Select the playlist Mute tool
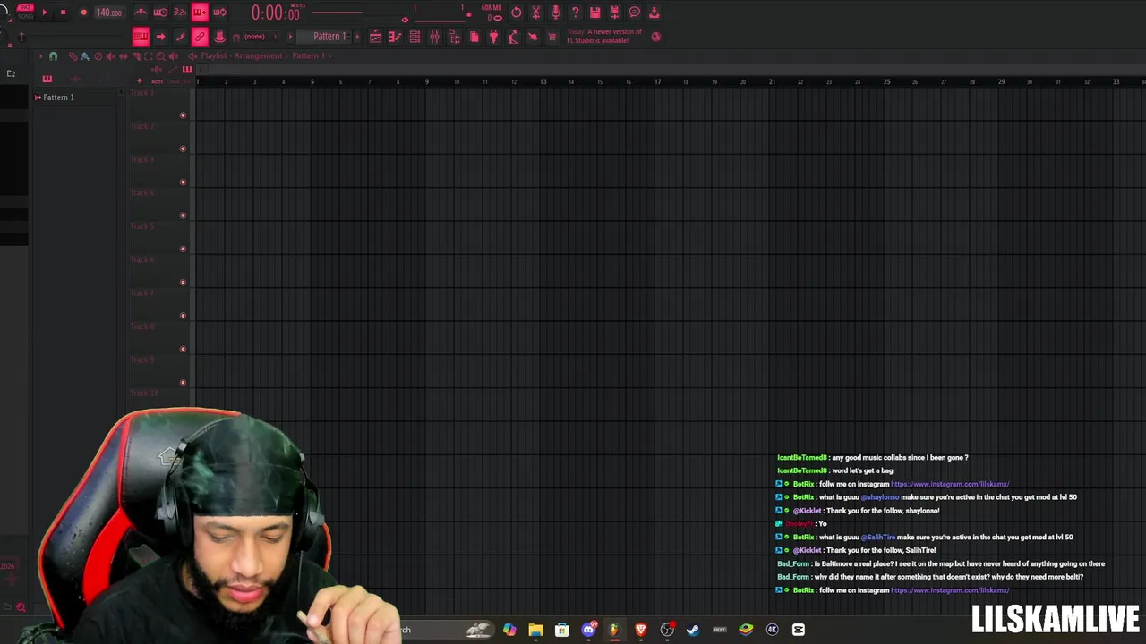The width and height of the screenshot is (1146, 644). pos(111,56)
